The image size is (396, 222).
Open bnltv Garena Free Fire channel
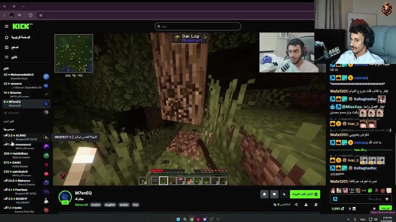(x=26, y=210)
